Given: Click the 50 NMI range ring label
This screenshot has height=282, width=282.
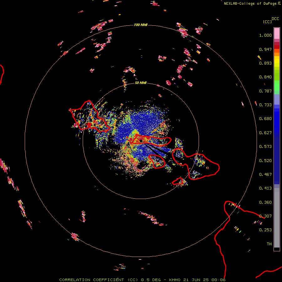Looking at the screenshot, I should pyautogui.click(x=141, y=83).
